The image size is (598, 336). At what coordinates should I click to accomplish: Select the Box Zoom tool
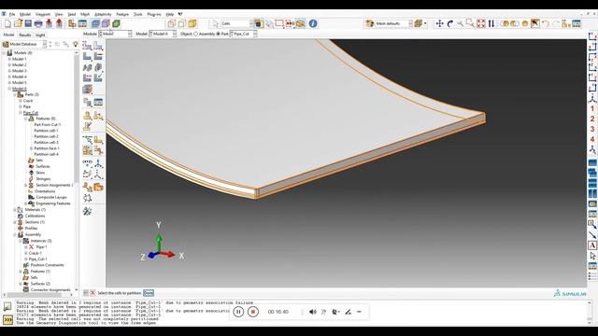coord(471,23)
